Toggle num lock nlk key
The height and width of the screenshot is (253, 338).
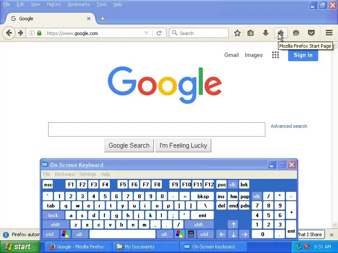257,196
